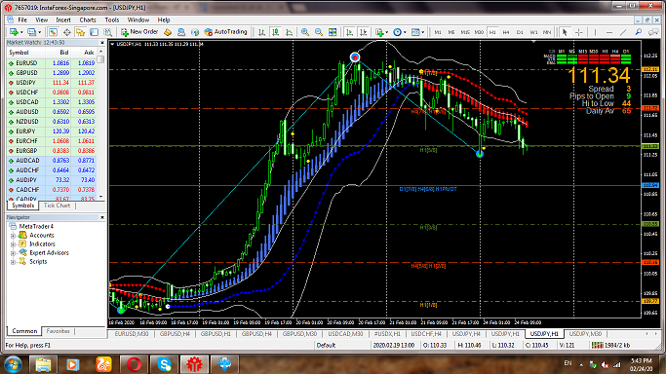The height and width of the screenshot is (374, 666).
Task: Toggle the Terminal window icon
Action: click(94, 32)
